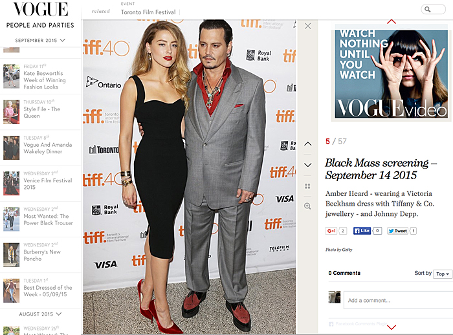Open the Sort by Top dropdown
Viewport: 453px width, 335px height.
(x=443, y=274)
